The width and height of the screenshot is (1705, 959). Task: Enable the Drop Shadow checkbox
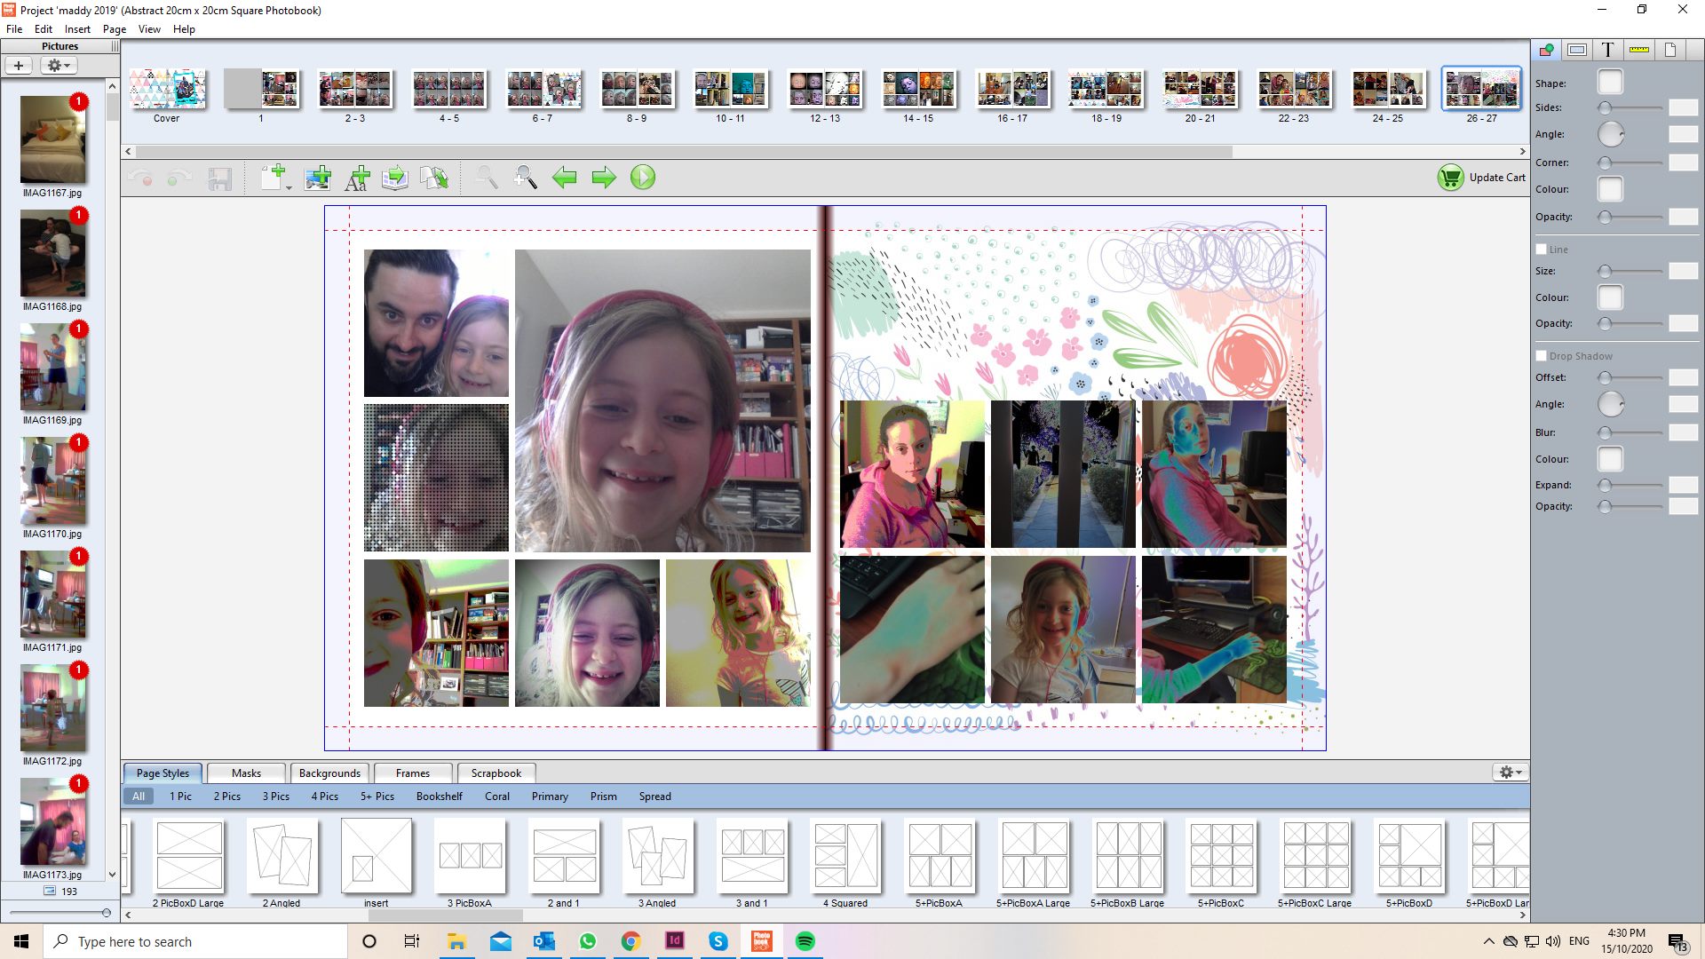pyautogui.click(x=1542, y=356)
